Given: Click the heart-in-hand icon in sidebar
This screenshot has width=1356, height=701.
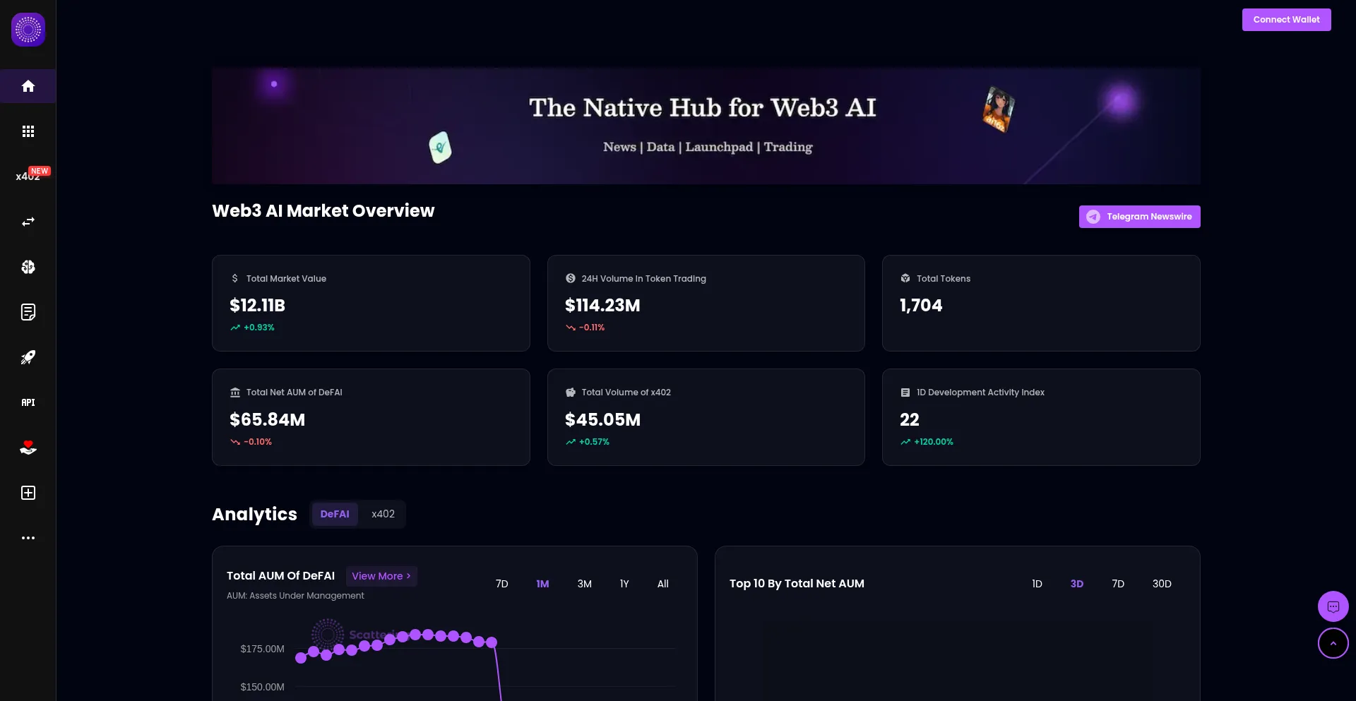Looking at the screenshot, I should (28, 448).
